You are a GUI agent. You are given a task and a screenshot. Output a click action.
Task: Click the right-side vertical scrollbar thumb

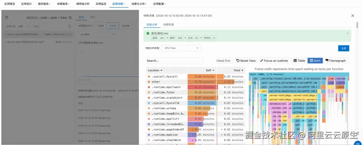coord(357,25)
